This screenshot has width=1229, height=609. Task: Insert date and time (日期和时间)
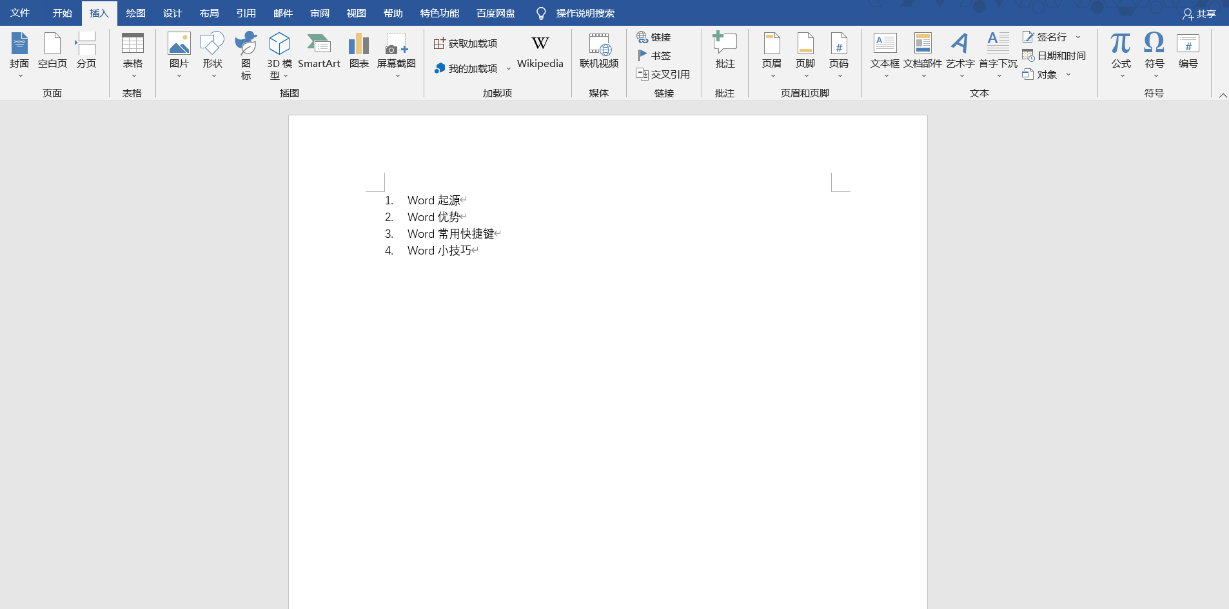[x=1054, y=55]
